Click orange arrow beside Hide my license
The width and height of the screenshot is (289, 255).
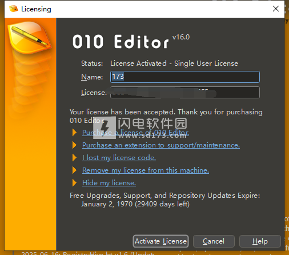click(74, 183)
